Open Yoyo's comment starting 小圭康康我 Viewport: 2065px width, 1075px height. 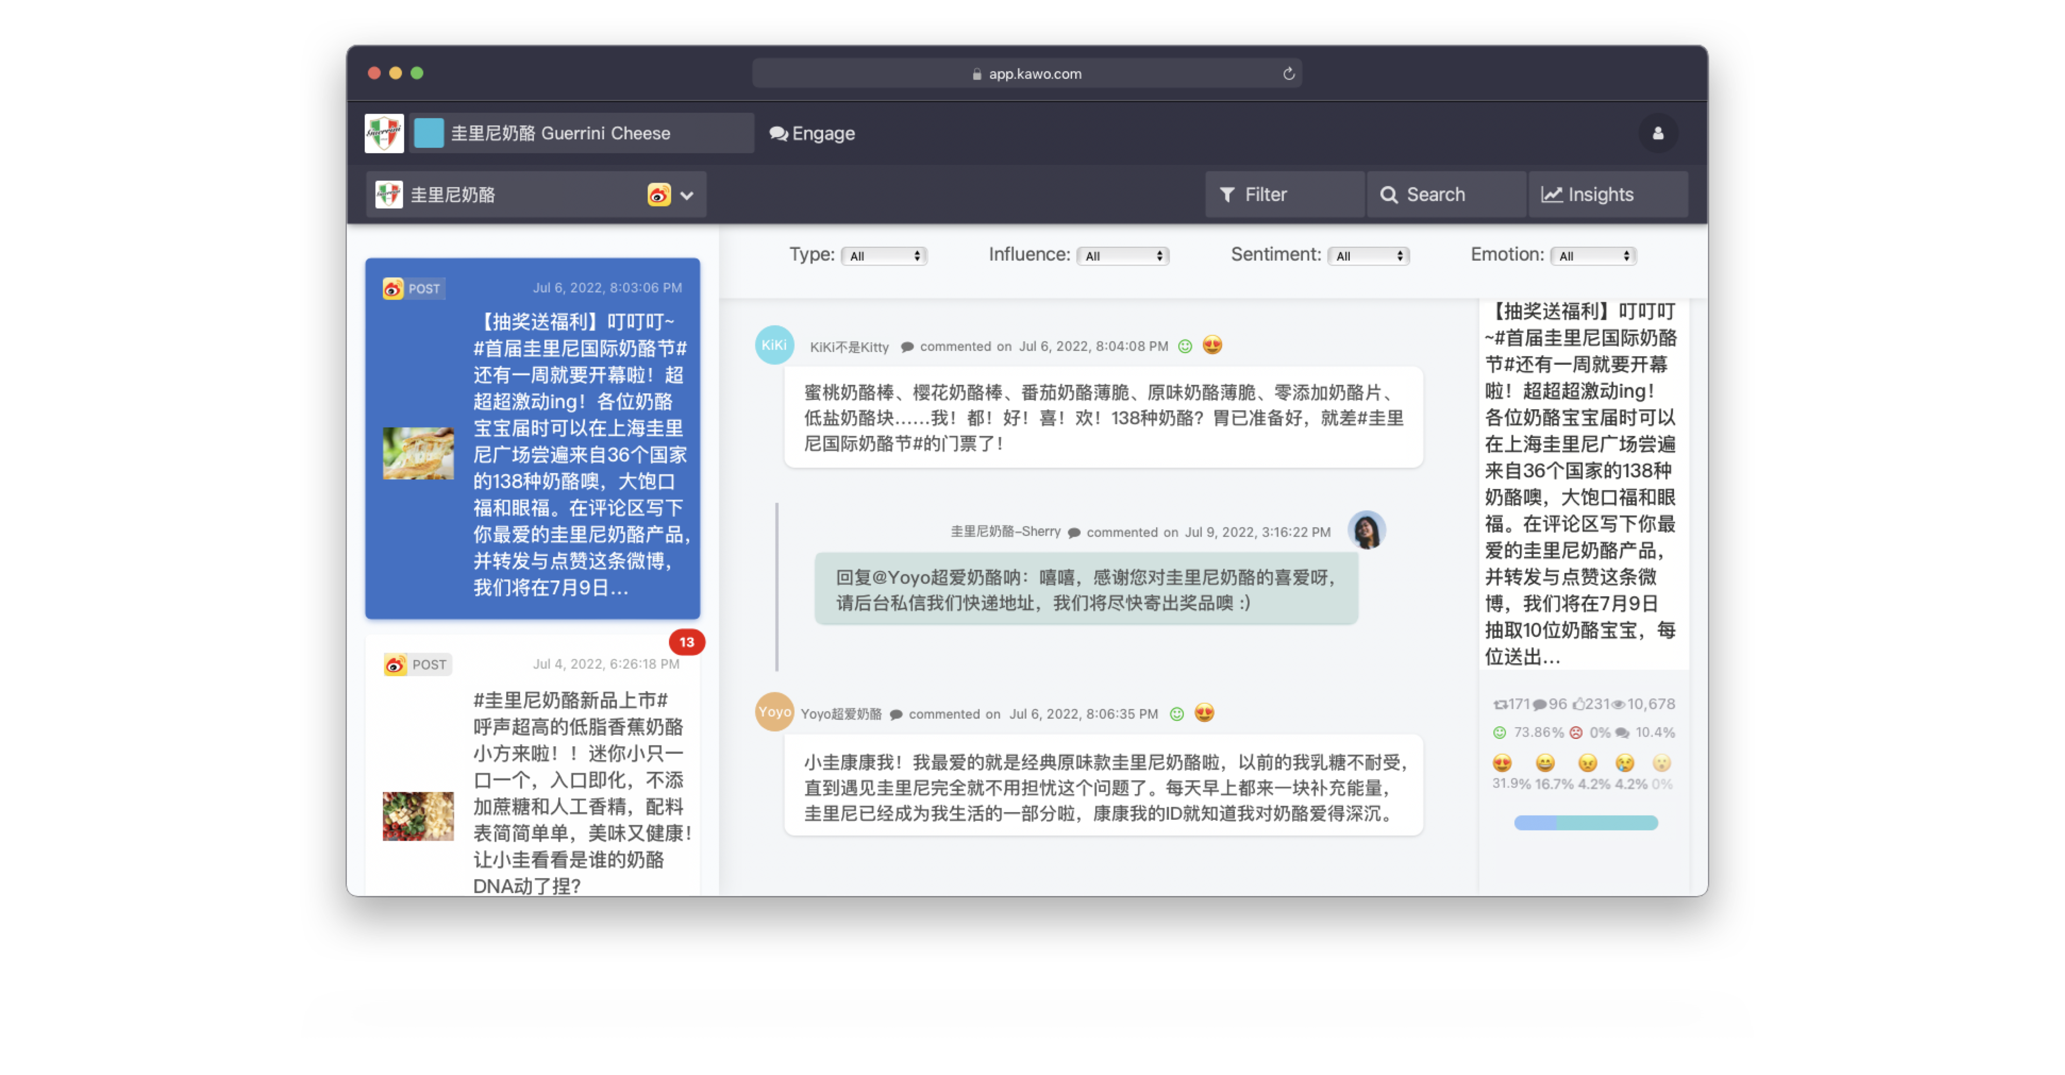click(x=1104, y=786)
